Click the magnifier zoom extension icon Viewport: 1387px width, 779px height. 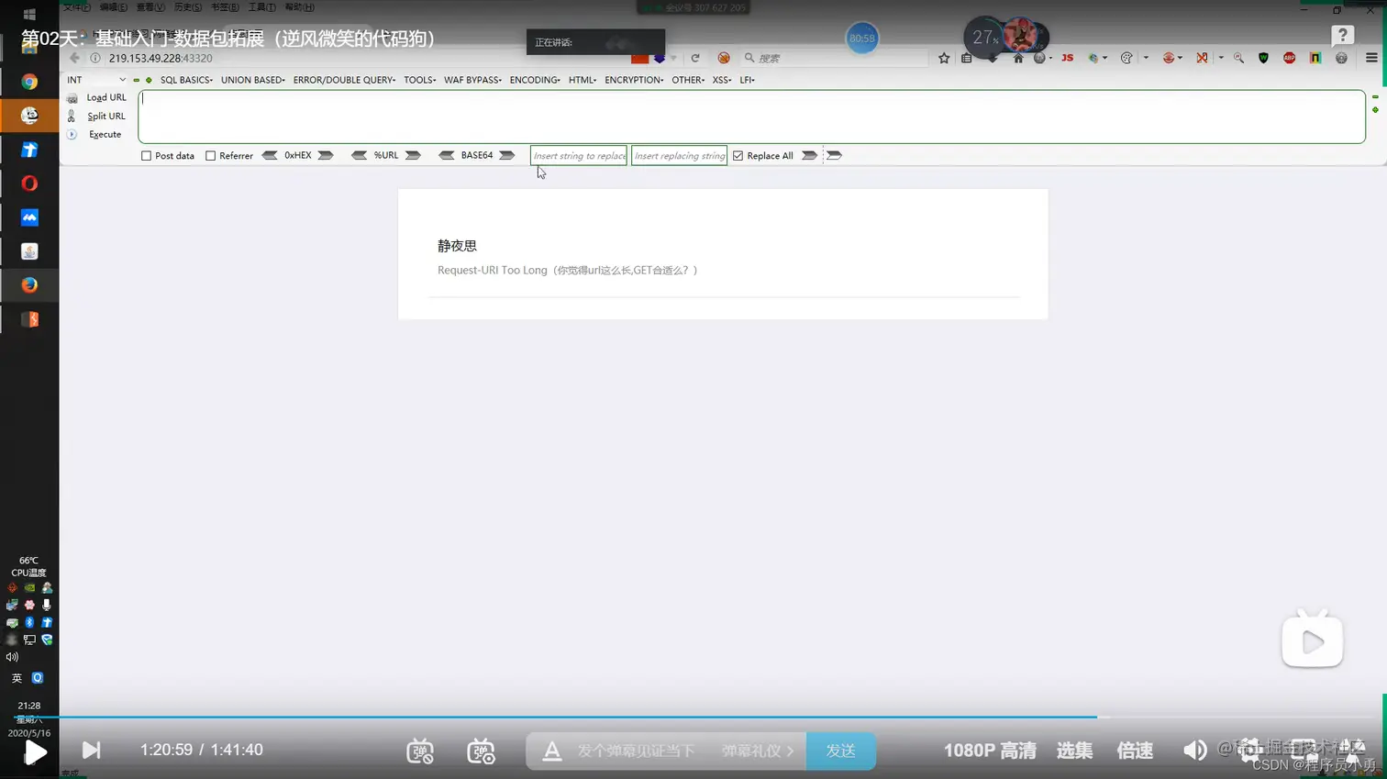(1238, 58)
